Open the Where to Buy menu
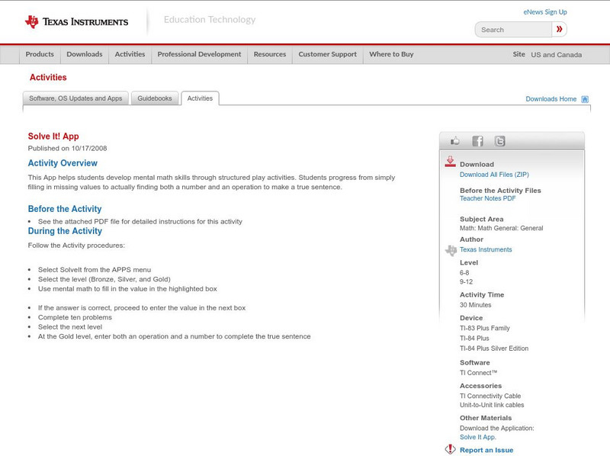 (x=391, y=54)
